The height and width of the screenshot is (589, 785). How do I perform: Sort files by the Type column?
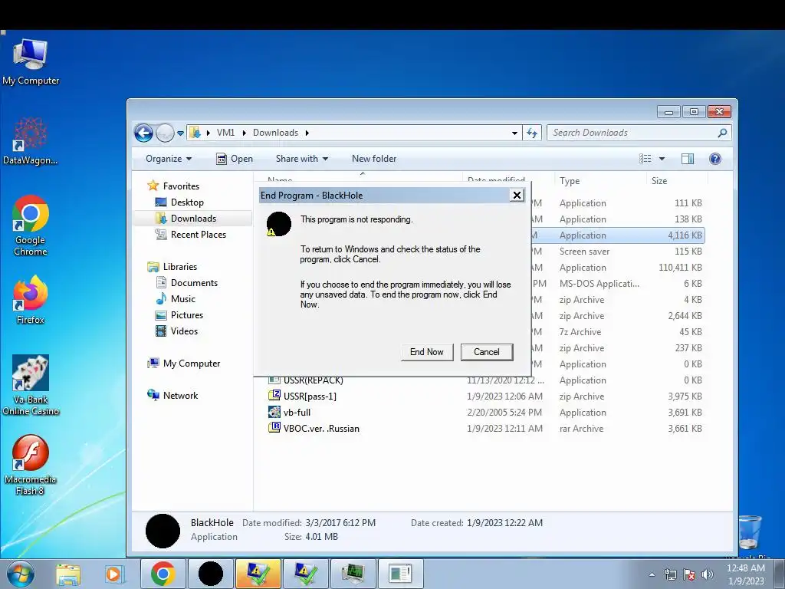(x=599, y=181)
